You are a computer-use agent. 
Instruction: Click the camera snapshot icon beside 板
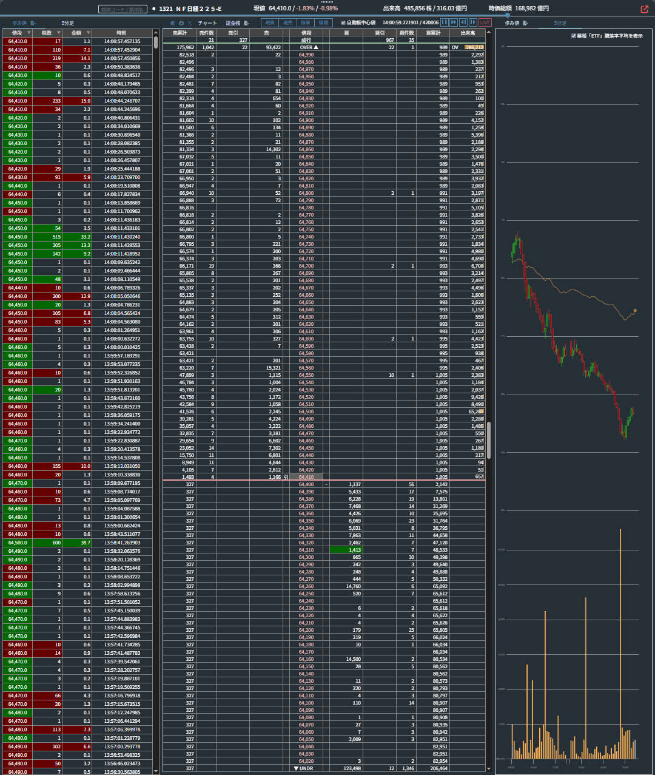(x=181, y=23)
